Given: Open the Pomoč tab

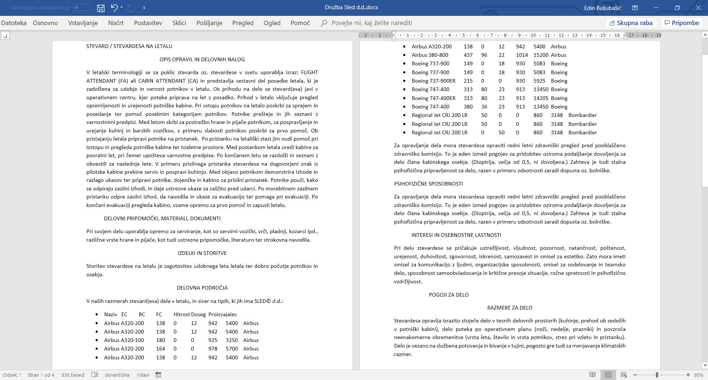Looking at the screenshot, I should click(x=300, y=23).
